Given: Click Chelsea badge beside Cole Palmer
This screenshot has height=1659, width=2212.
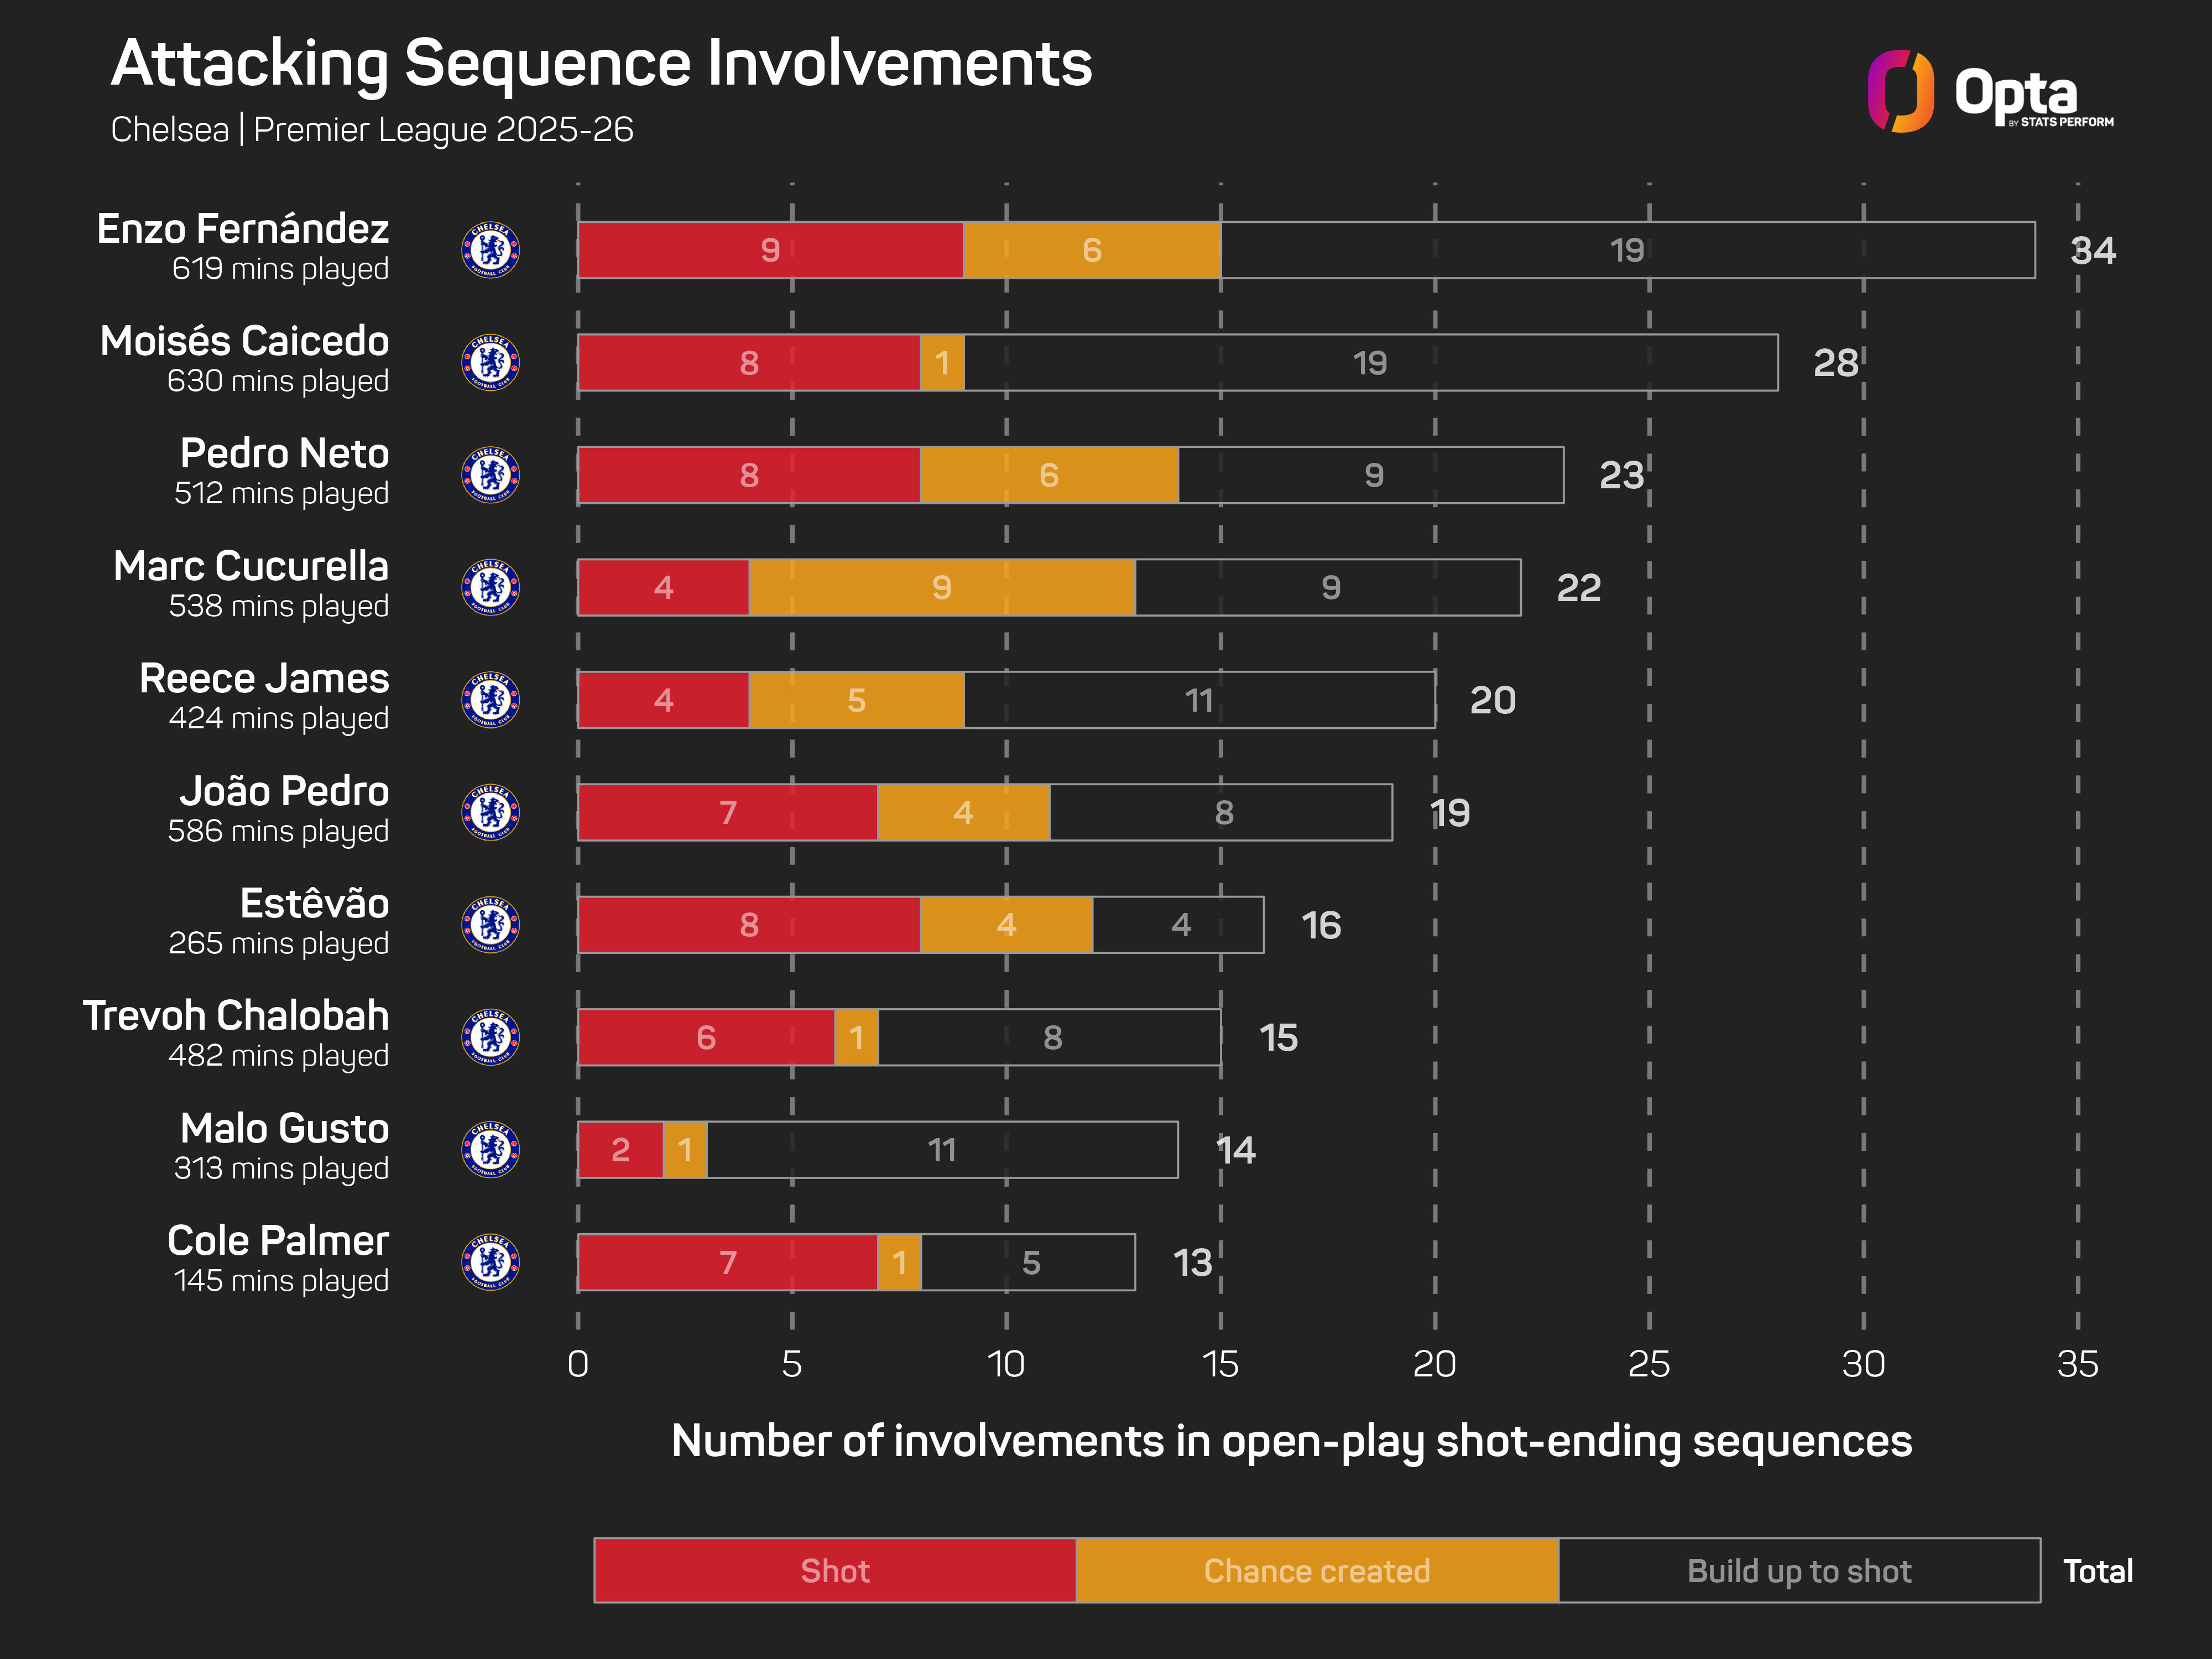Looking at the screenshot, I should pos(490,1262).
